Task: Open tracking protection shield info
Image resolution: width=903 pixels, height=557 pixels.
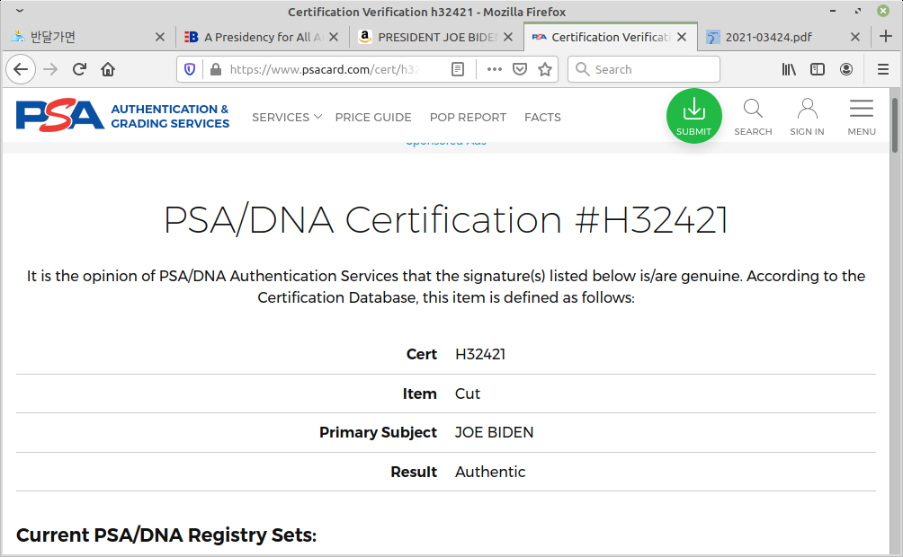Action: pos(190,70)
